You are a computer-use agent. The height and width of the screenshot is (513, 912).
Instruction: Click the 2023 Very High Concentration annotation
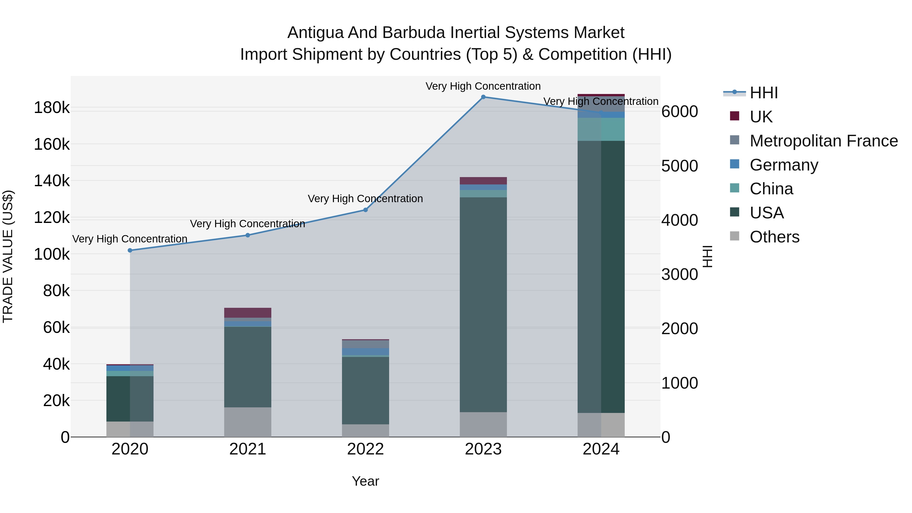tap(483, 86)
